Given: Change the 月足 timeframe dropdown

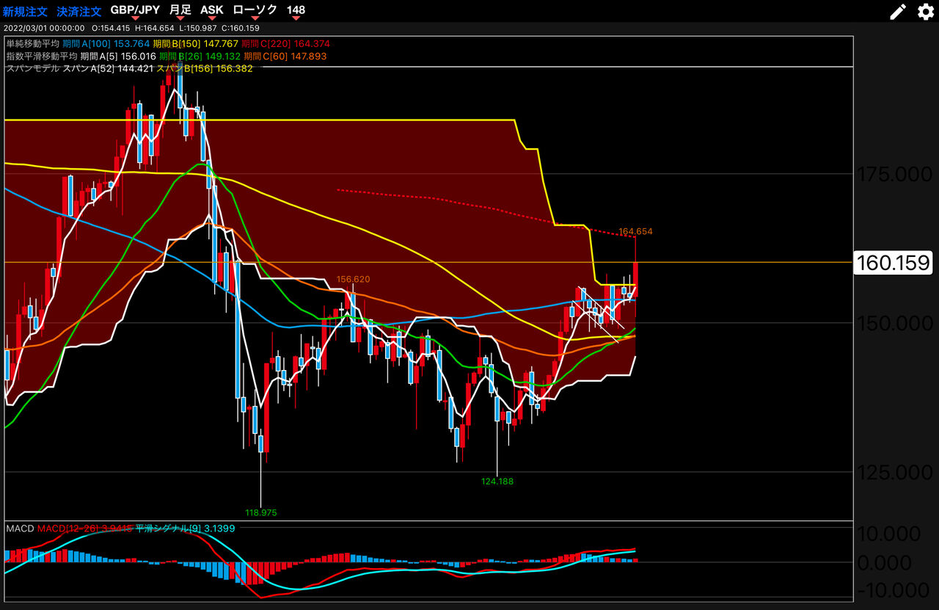Looking at the screenshot, I should (180, 10).
